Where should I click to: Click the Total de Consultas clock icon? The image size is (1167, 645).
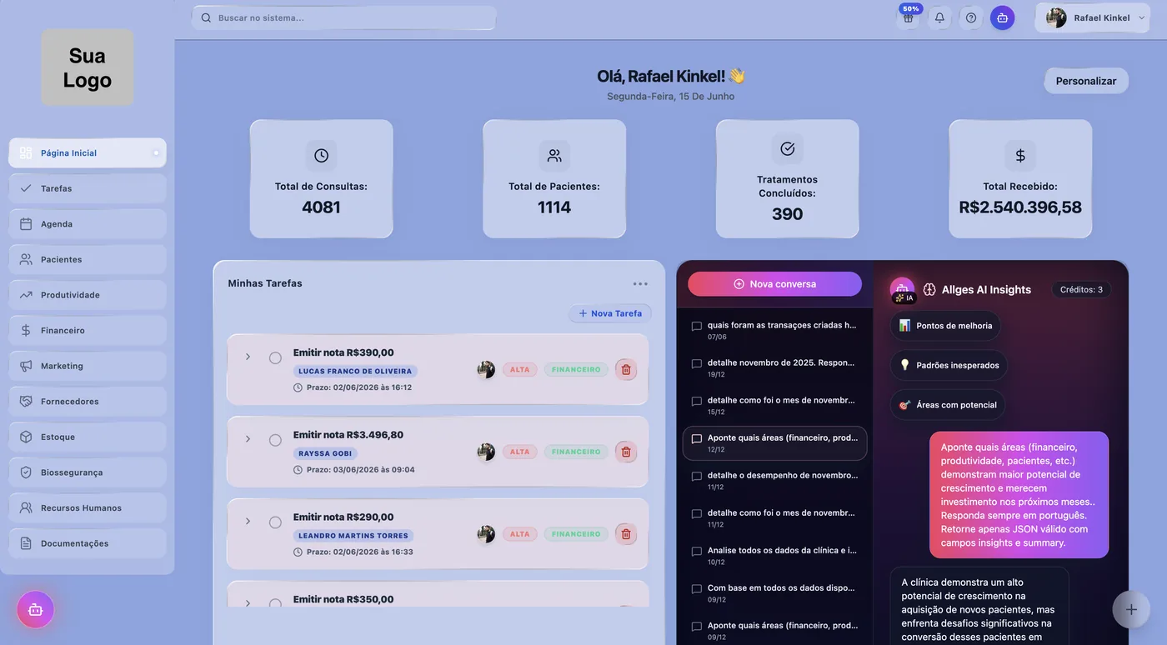(x=321, y=156)
